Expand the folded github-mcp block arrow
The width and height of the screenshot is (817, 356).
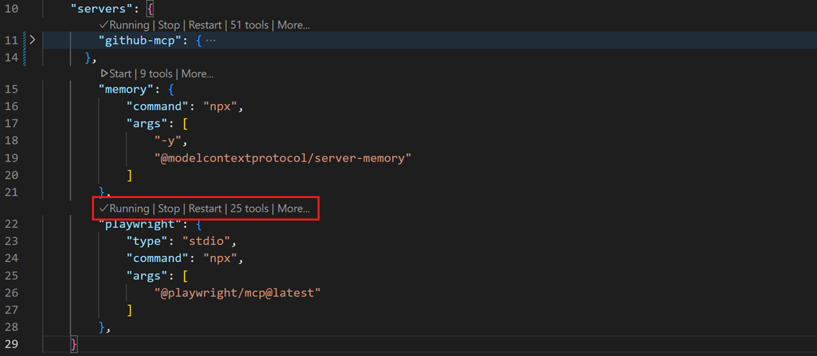tap(32, 40)
